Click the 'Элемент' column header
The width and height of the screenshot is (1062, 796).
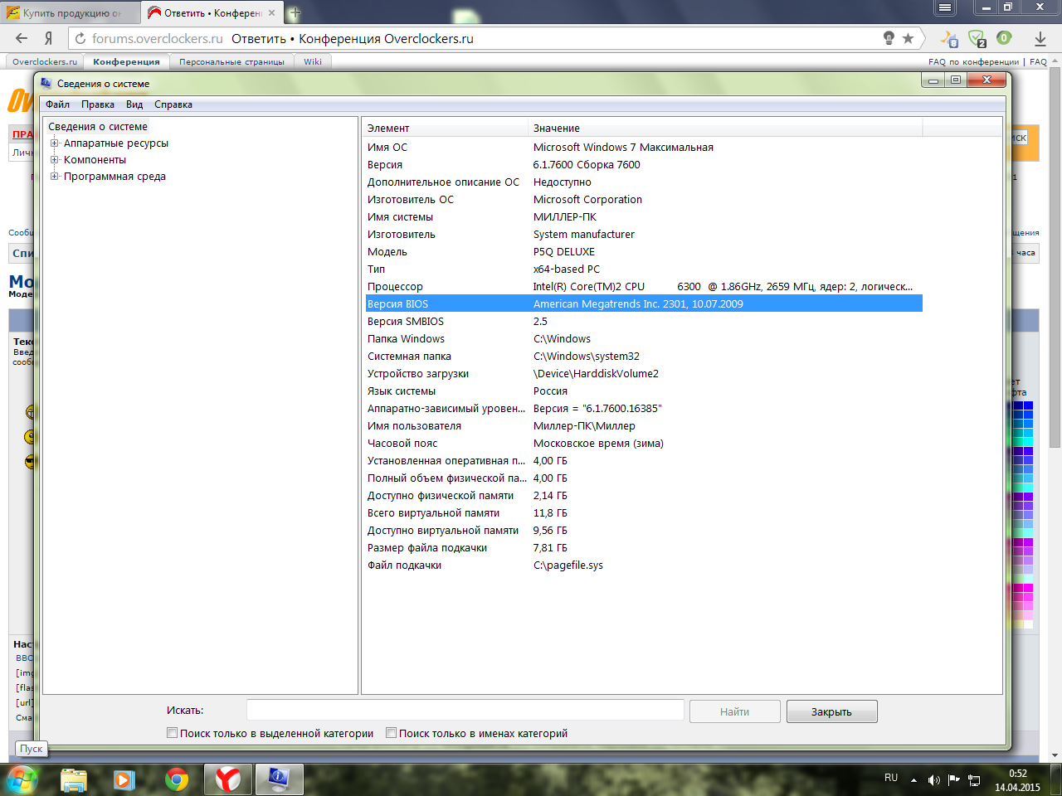[x=446, y=128]
